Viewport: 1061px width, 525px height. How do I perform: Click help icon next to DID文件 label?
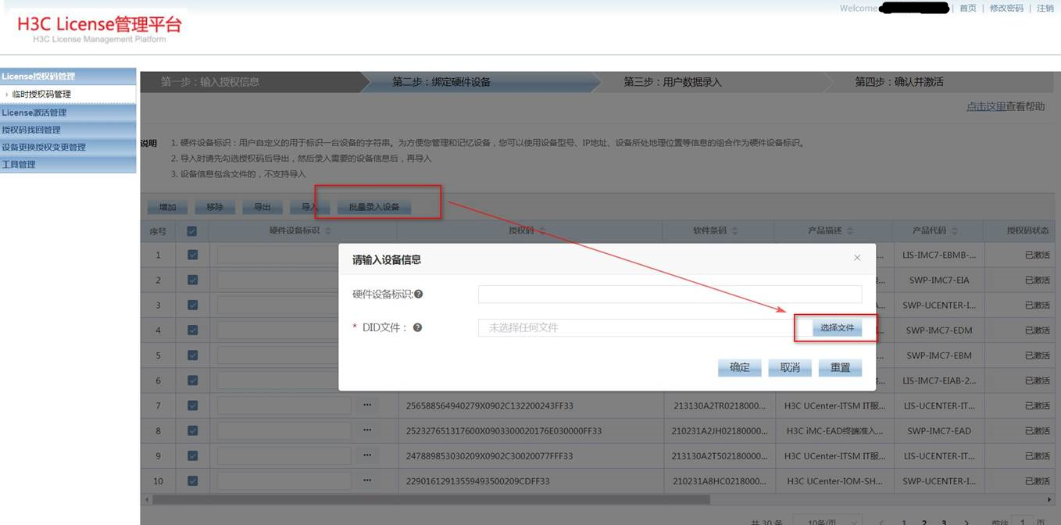(x=417, y=327)
